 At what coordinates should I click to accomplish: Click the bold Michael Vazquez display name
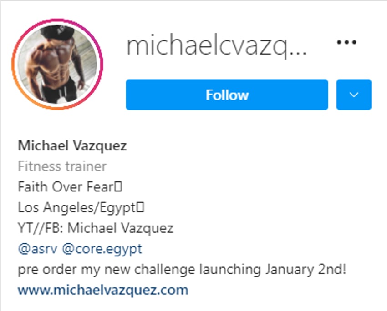coord(72,145)
